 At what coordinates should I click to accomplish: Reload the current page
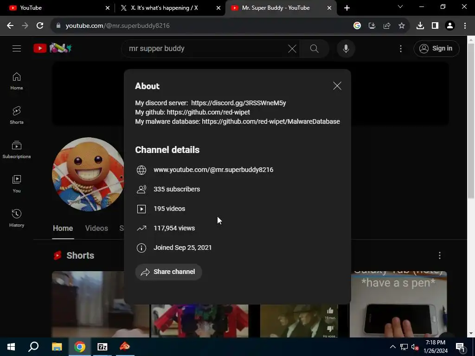[x=40, y=26]
